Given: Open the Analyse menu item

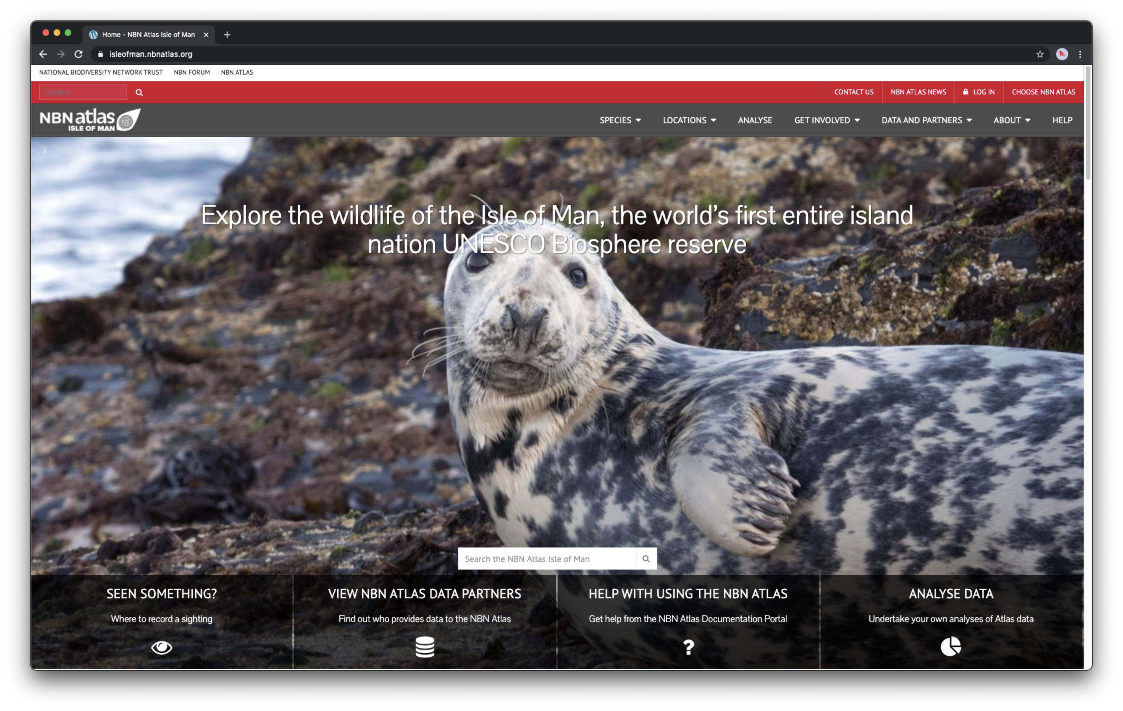Looking at the screenshot, I should [755, 120].
